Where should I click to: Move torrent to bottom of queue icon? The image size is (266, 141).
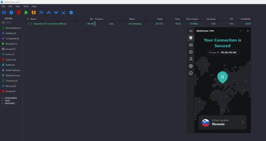pyautogui.click(x=63, y=12)
